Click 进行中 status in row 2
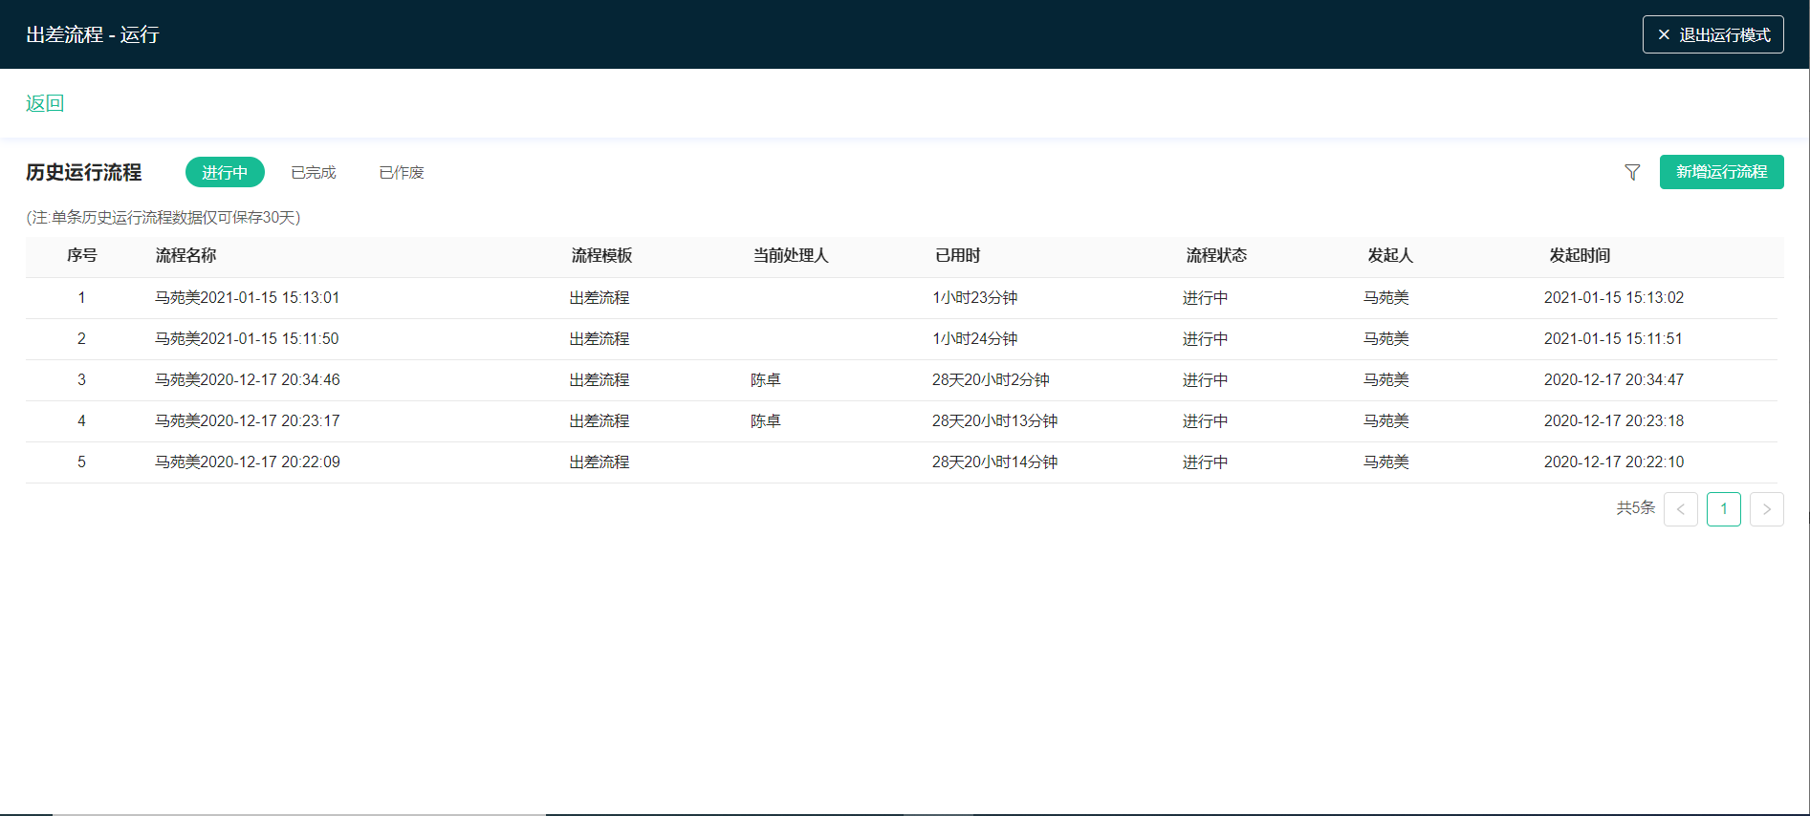This screenshot has width=1810, height=816. (1205, 338)
